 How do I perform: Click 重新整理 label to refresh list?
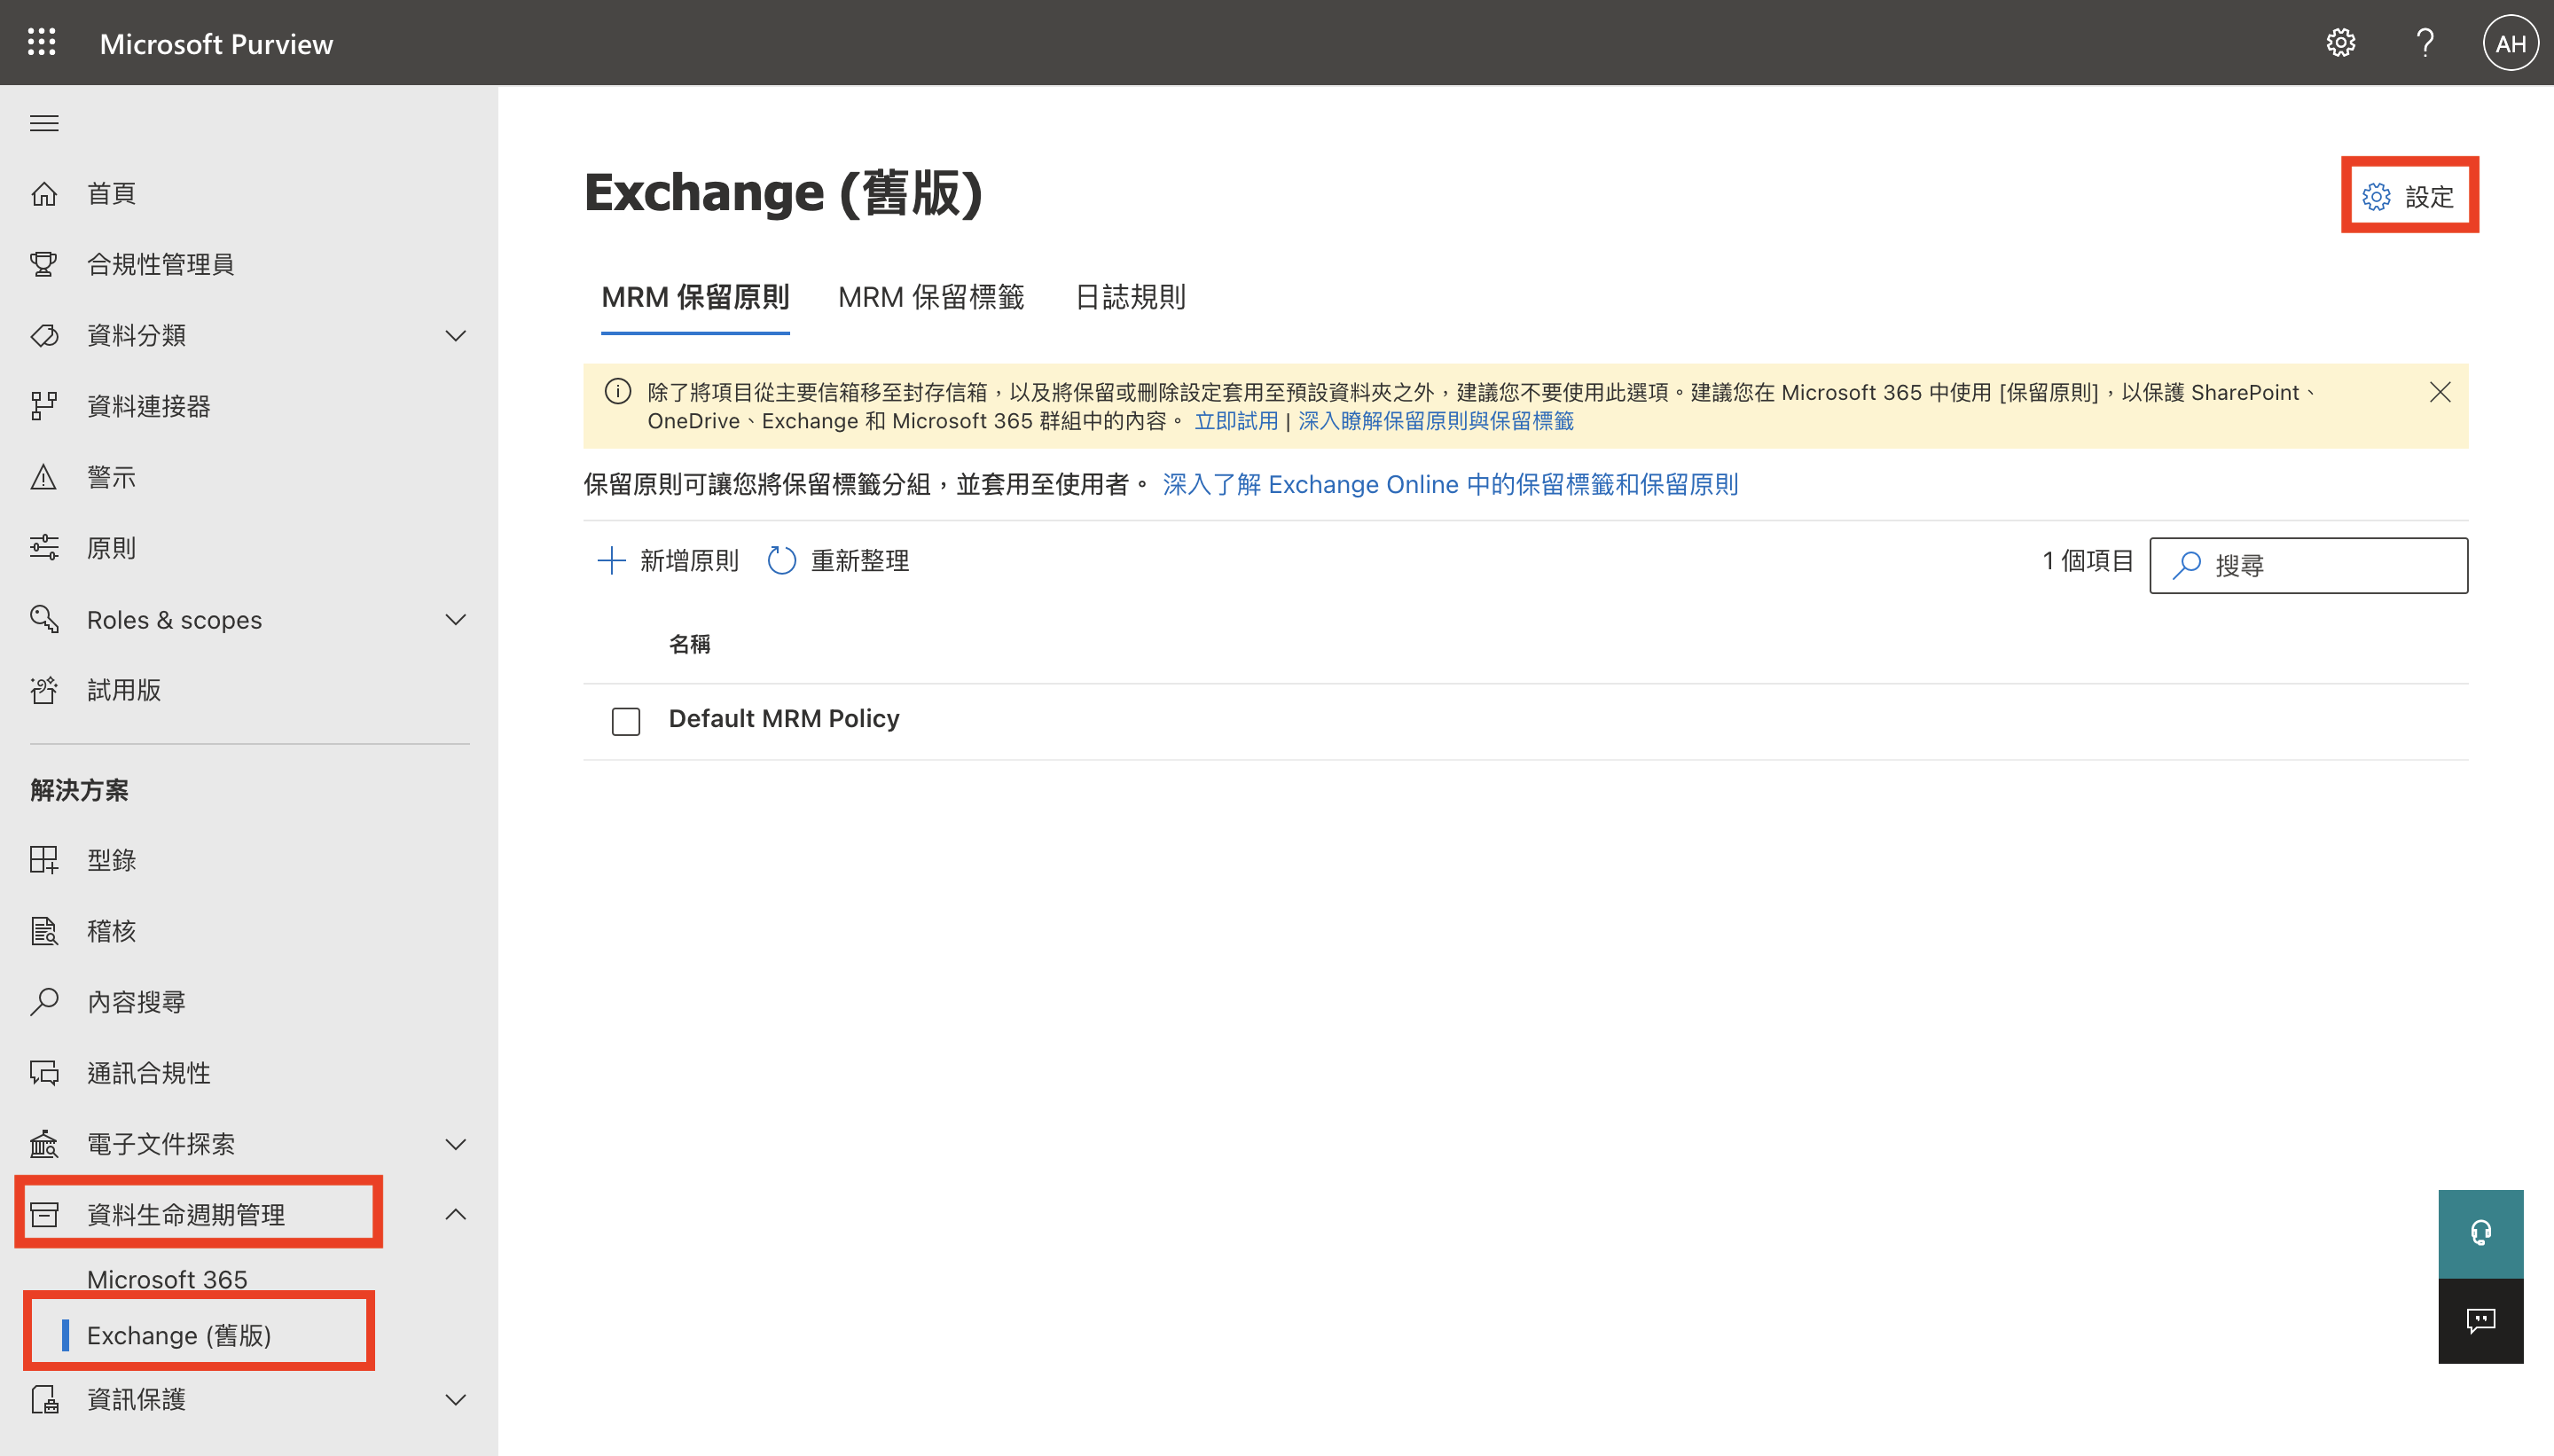(860, 560)
